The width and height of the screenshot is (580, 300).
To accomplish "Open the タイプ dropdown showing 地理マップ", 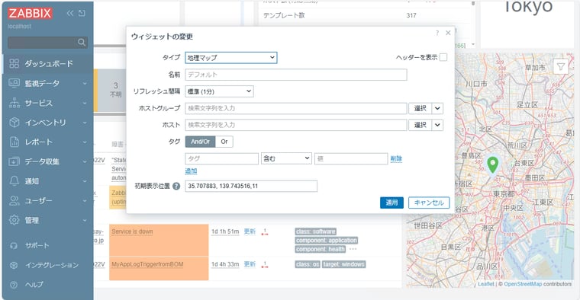I will 230,58.
